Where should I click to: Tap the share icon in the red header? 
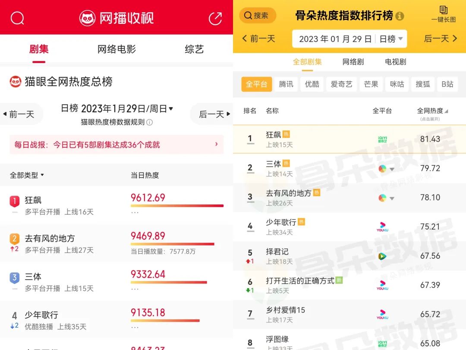215,18
